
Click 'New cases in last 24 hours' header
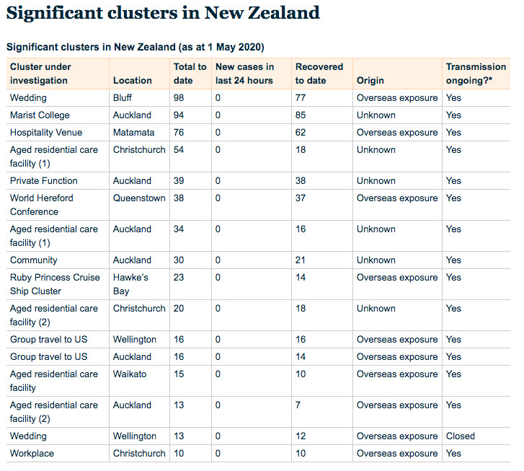tap(245, 74)
